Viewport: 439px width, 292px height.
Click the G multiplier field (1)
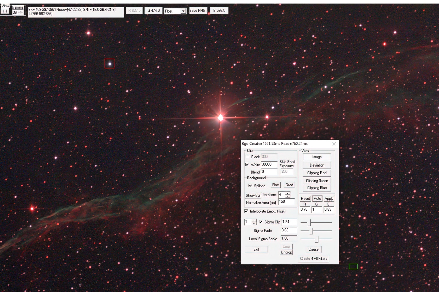[317, 209]
